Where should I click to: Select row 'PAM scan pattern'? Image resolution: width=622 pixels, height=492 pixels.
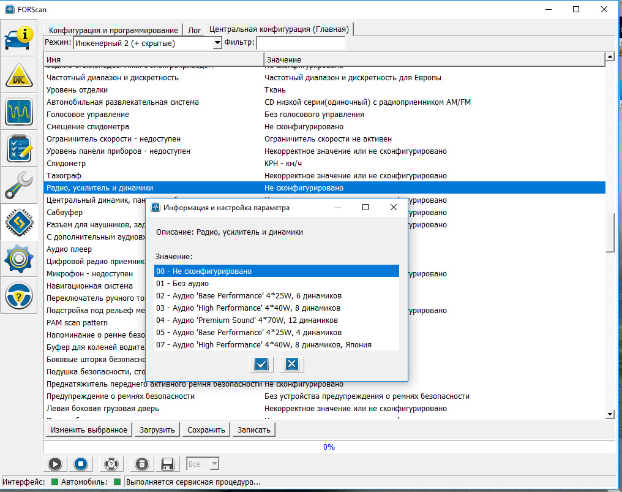coord(94,323)
